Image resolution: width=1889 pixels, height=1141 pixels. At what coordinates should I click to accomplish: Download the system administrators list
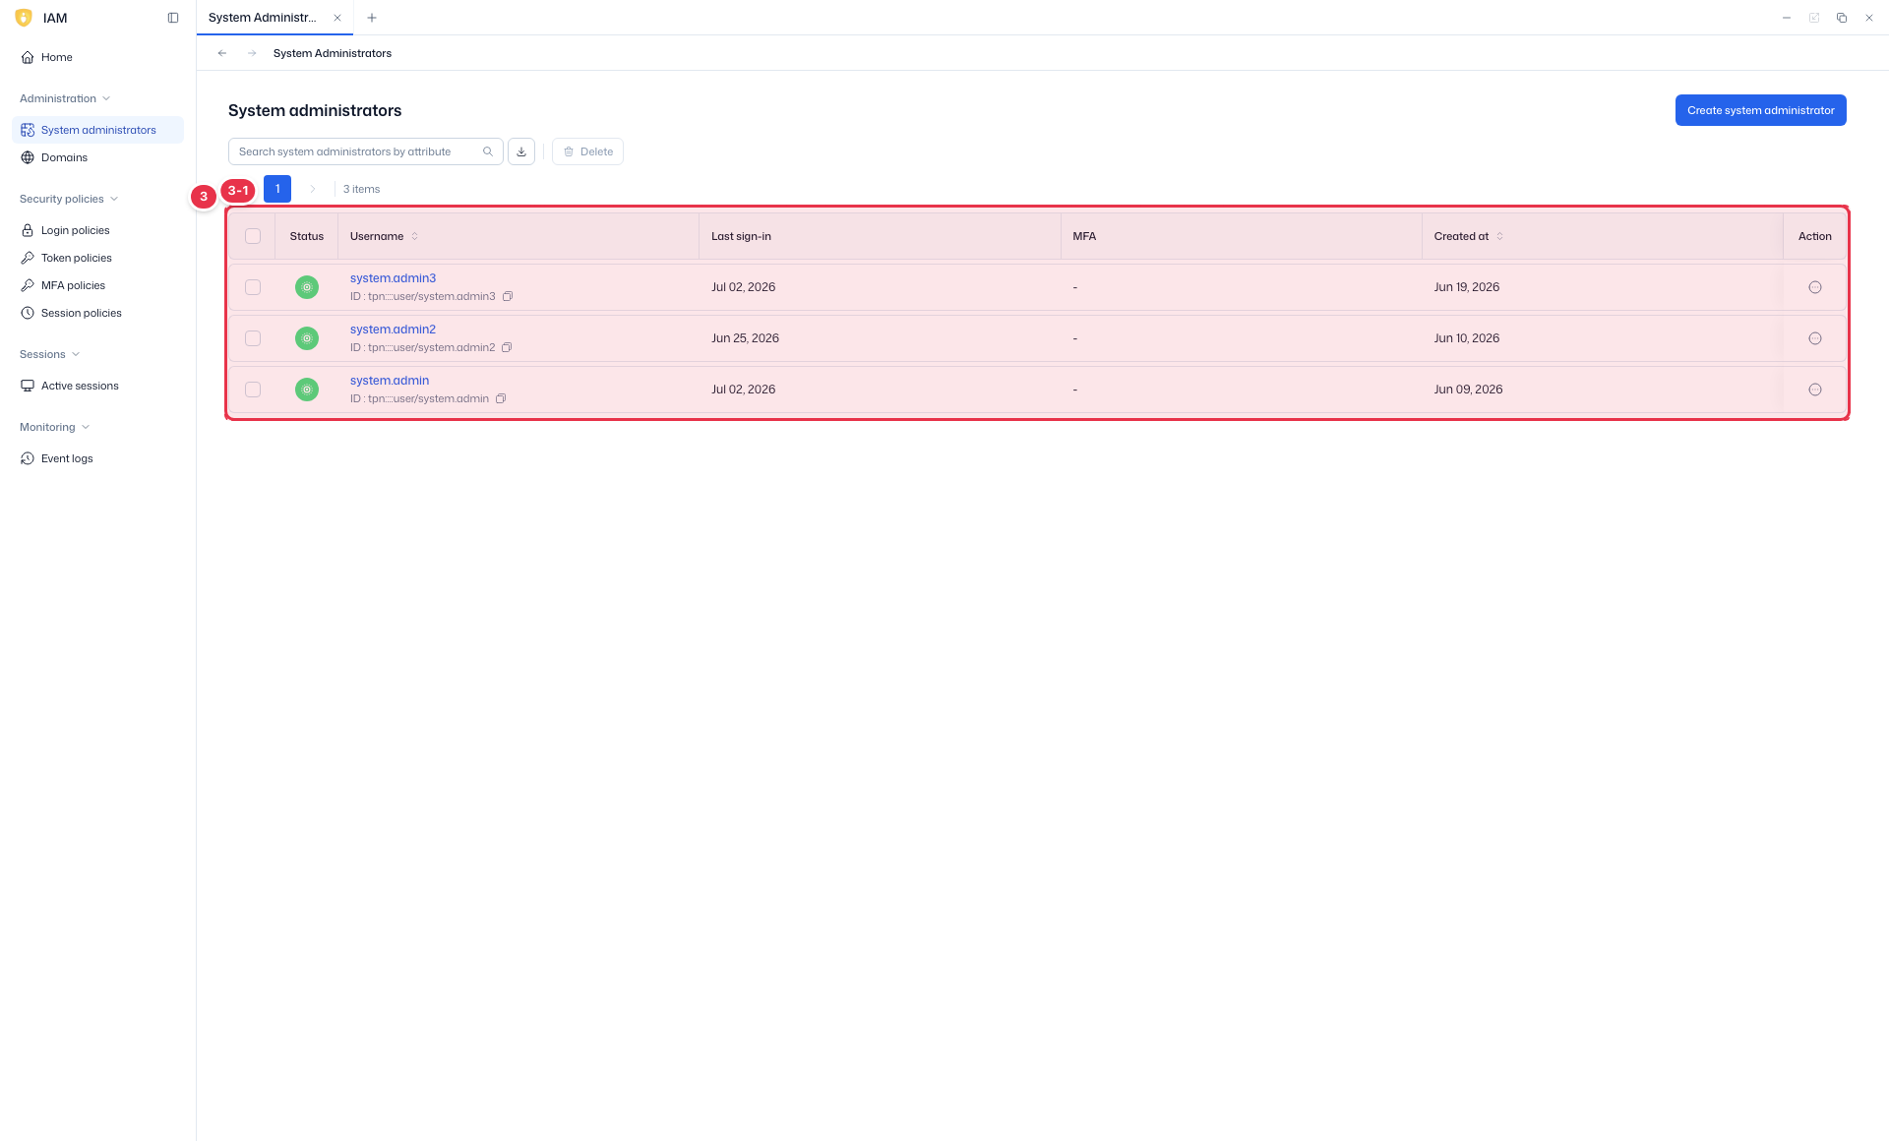point(521,151)
